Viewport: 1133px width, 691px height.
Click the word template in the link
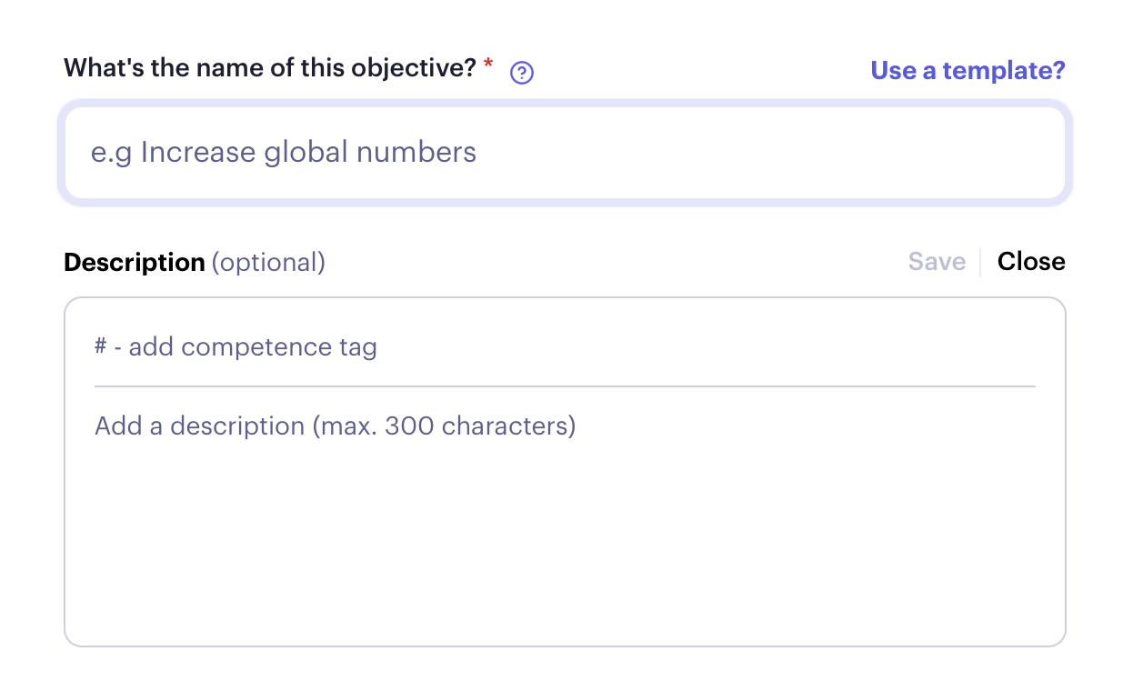tap(999, 70)
